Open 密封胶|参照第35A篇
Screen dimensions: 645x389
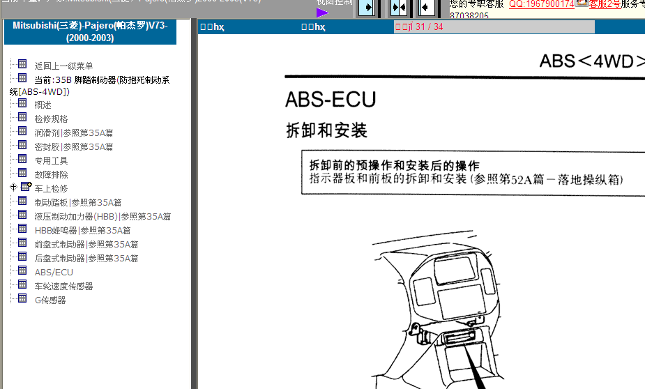[74, 147]
